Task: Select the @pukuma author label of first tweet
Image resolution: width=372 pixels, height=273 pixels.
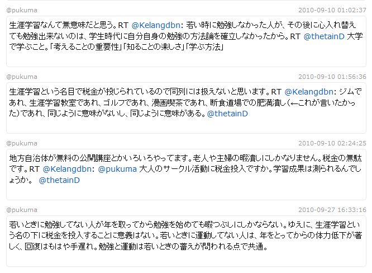Action: [22, 10]
